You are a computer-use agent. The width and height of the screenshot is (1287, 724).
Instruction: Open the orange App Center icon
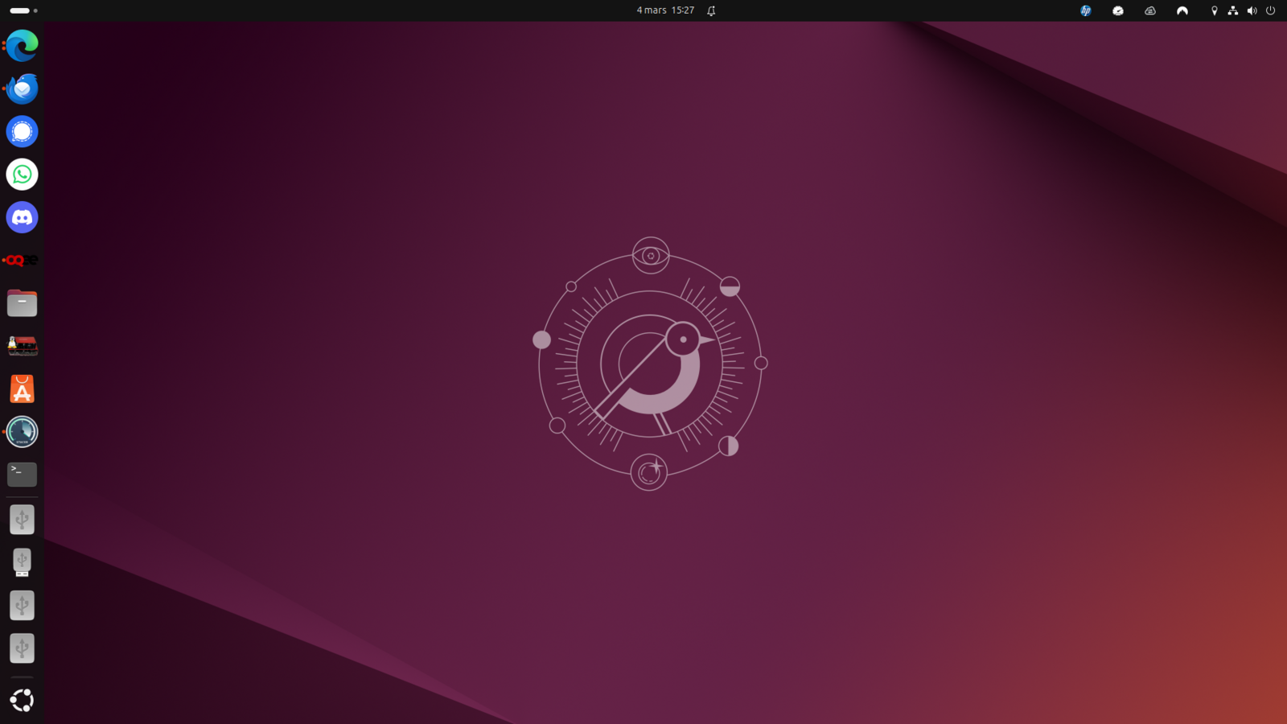22,389
